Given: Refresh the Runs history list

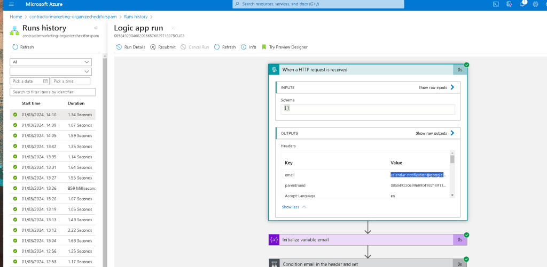Looking at the screenshot, I should coord(23,47).
